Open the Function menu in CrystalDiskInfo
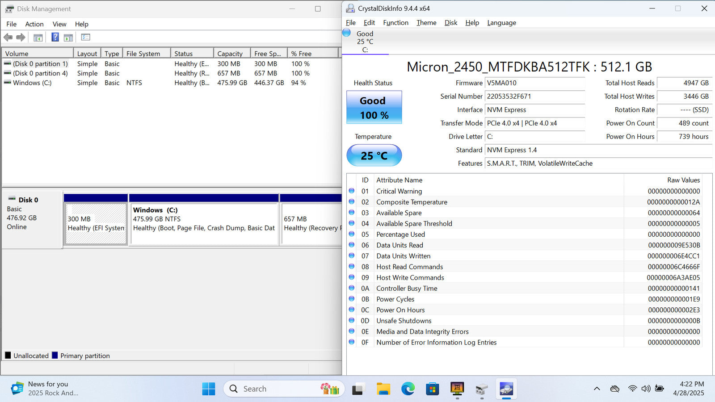 (395, 23)
